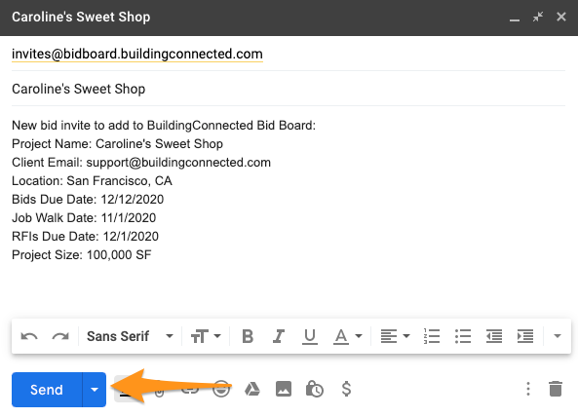Click the compose title bar text
Viewport: 578px width, 417px height.
pos(81,18)
